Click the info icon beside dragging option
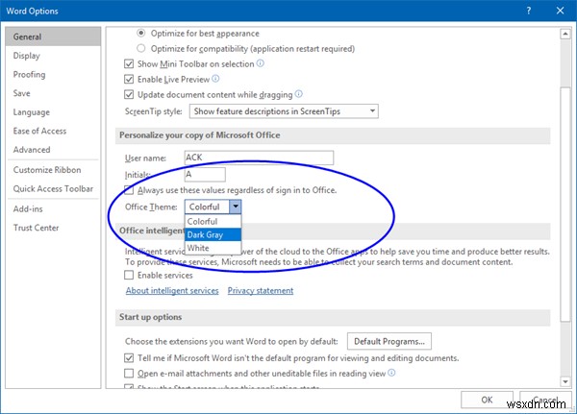Image resolution: width=577 pixels, height=414 pixels. click(x=299, y=94)
